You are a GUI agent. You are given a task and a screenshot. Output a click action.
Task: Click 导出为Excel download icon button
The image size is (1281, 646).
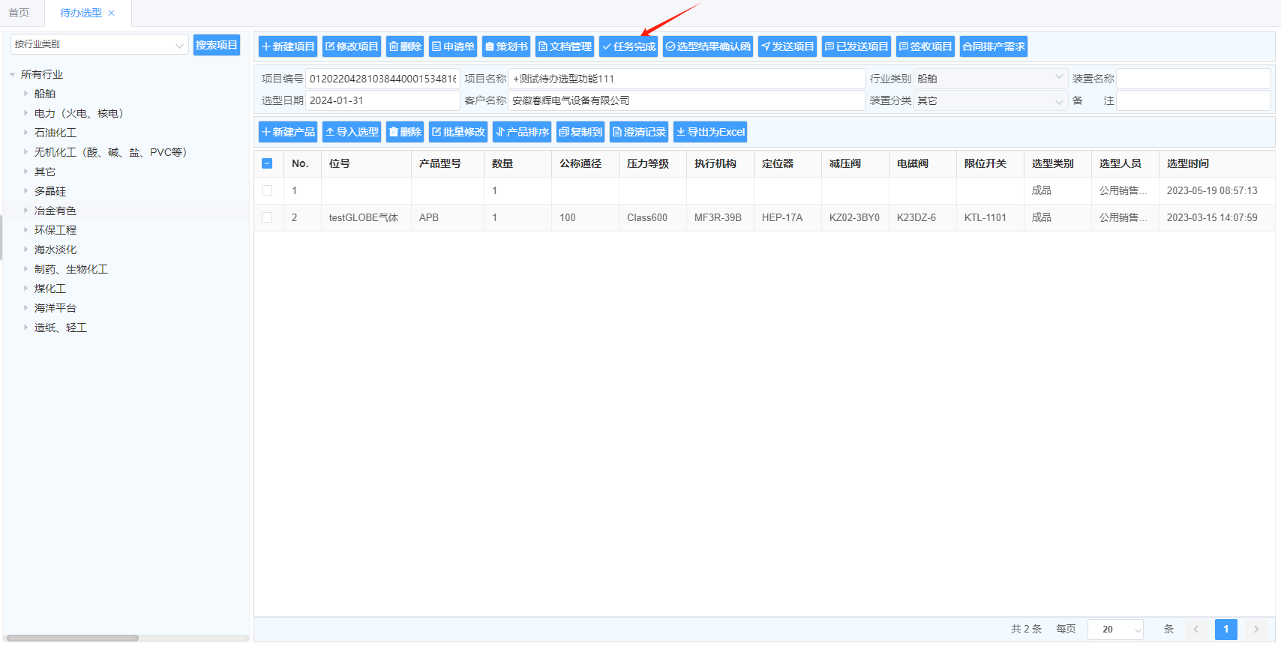(710, 132)
